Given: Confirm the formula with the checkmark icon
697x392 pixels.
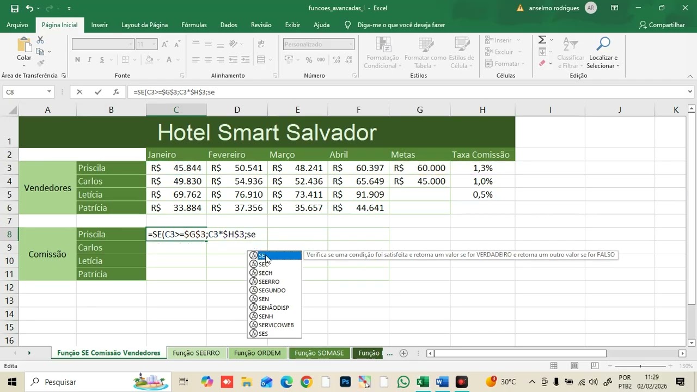Looking at the screenshot, I should pyautogui.click(x=98, y=92).
